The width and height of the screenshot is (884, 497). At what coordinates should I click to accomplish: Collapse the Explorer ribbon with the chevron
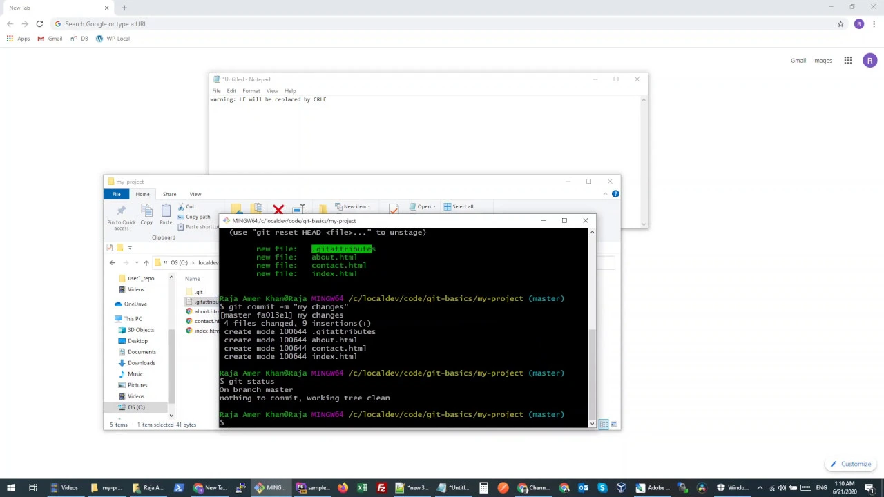606,194
